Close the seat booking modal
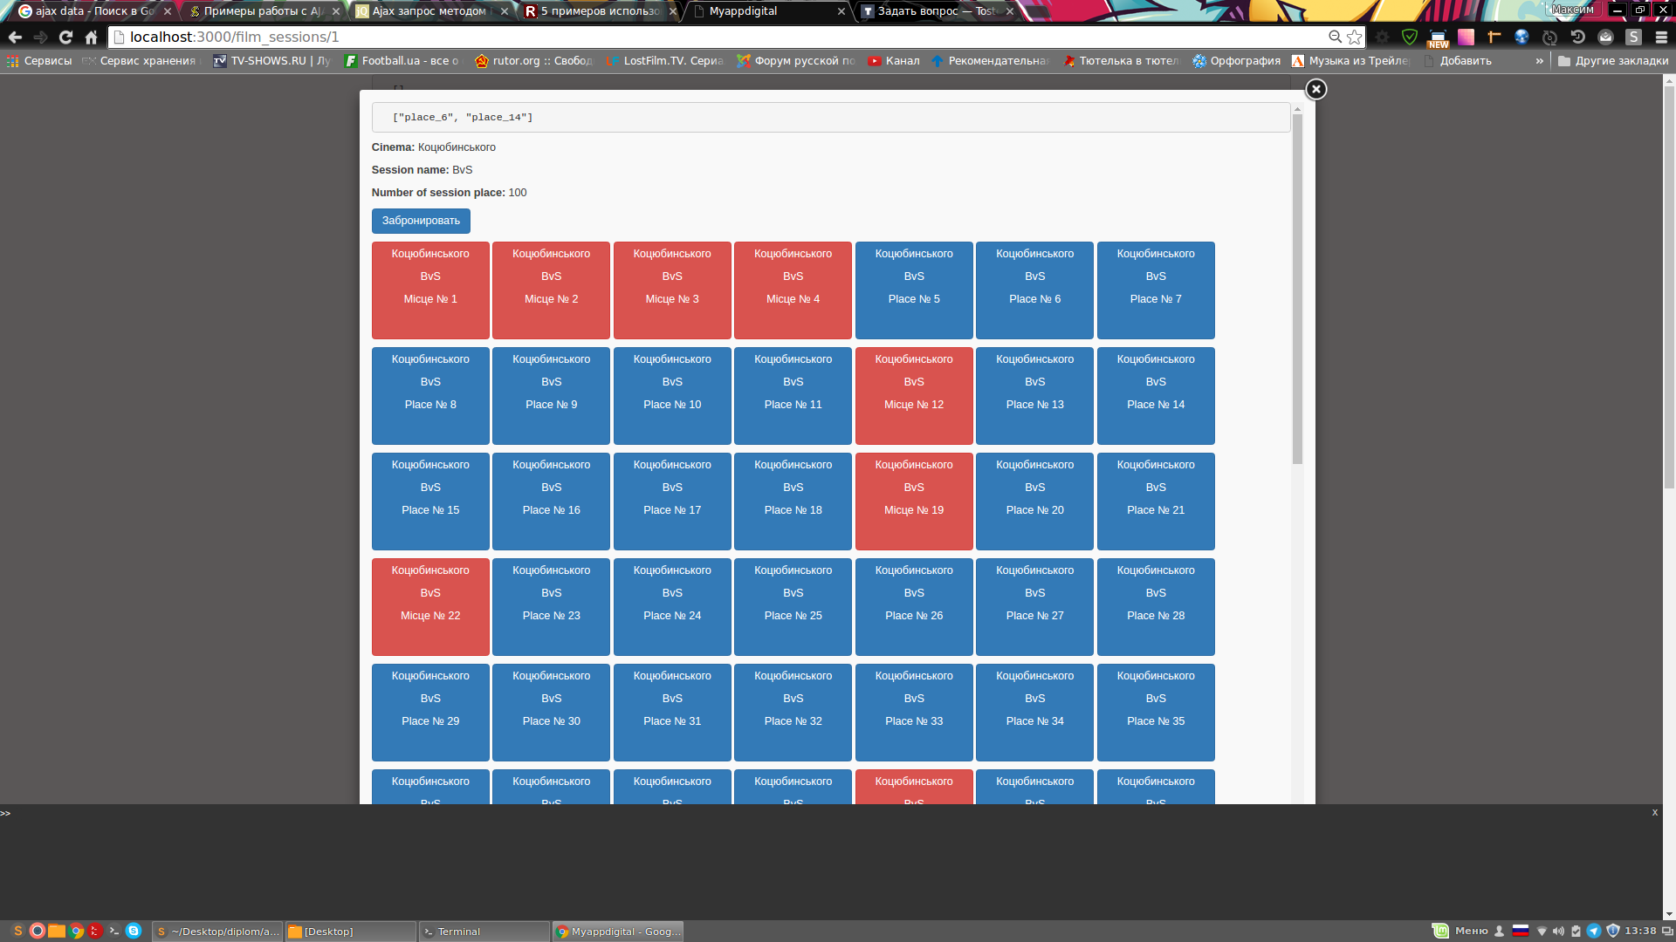This screenshot has height=942, width=1676. pyautogui.click(x=1315, y=89)
